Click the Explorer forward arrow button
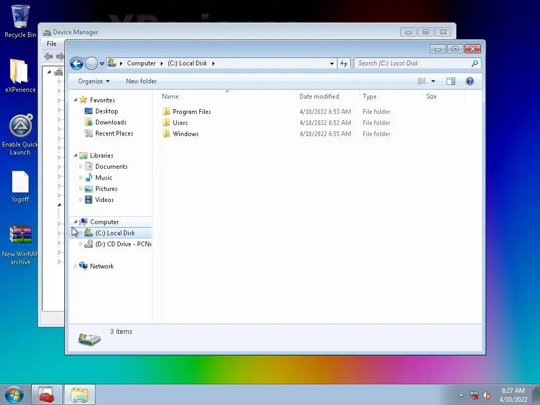Image resolution: width=540 pixels, height=405 pixels. [x=91, y=63]
